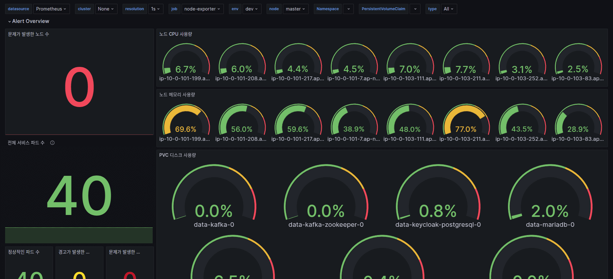Open the node-exporter job dropdown
Image resolution: width=613 pixels, height=279 pixels.
(202, 9)
